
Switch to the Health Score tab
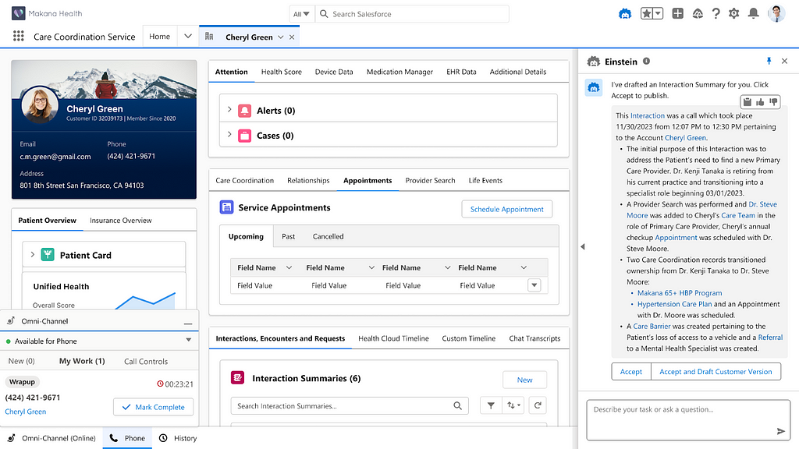pyautogui.click(x=281, y=72)
